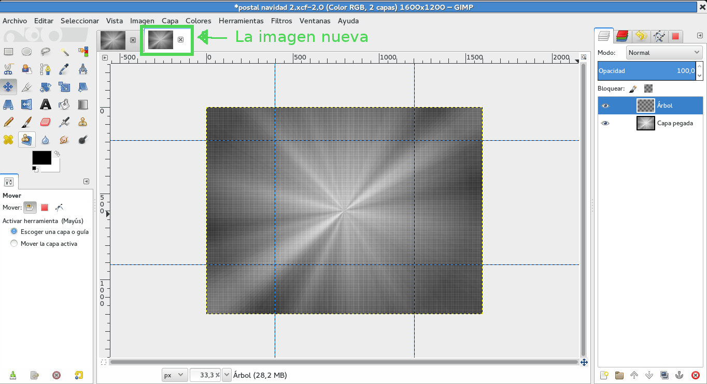This screenshot has height=384, width=707.
Task: Open the px units dropdown
Action: click(x=174, y=375)
